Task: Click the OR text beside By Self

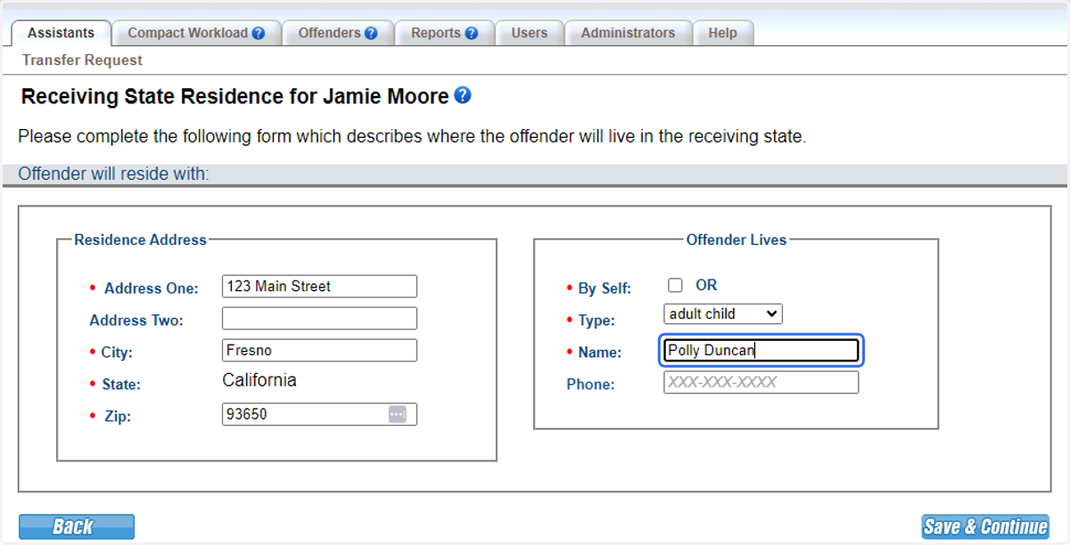Action: click(706, 285)
